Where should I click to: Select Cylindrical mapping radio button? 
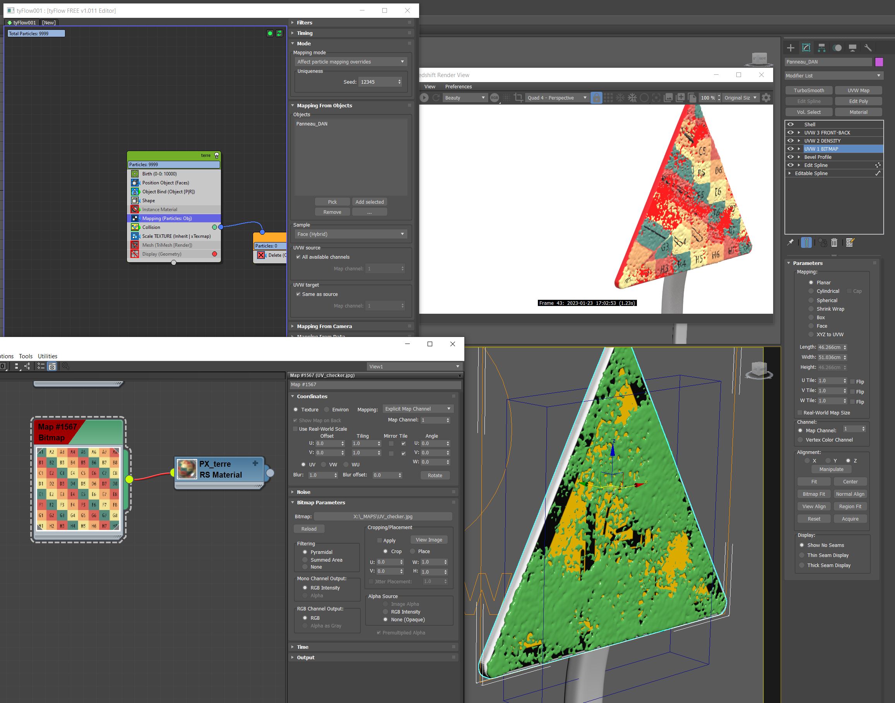pos(811,291)
